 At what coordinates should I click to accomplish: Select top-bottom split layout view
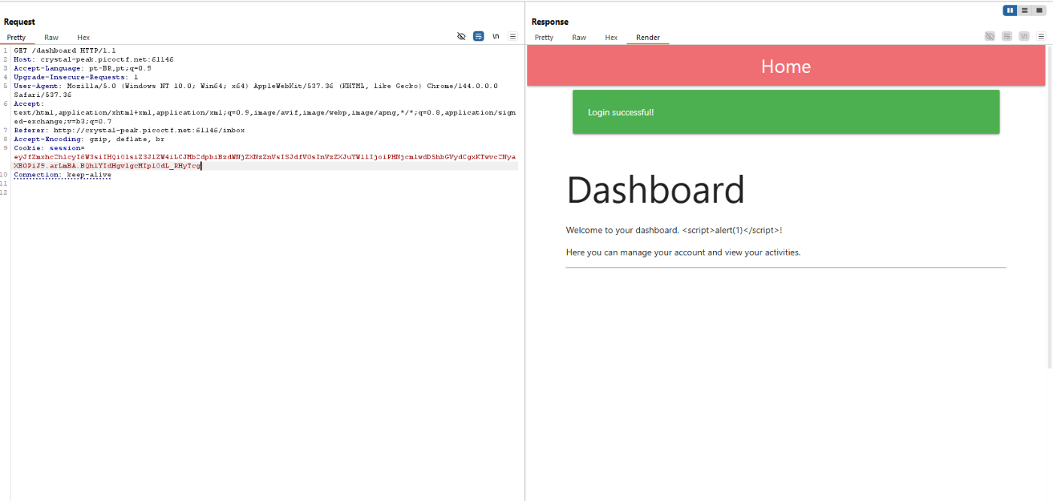click(1024, 11)
